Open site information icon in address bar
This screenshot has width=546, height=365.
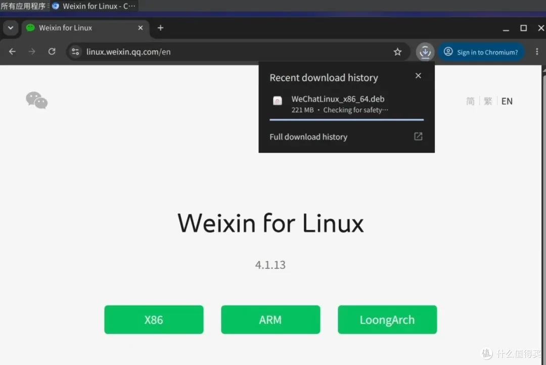pyautogui.click(x=75, y=52)
